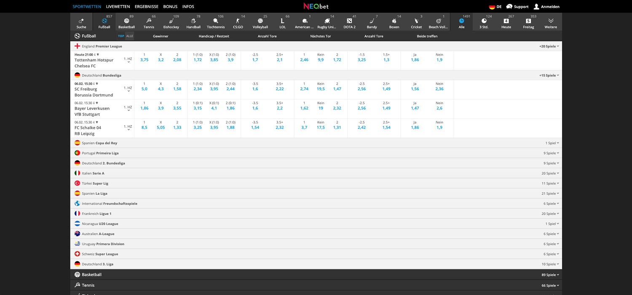This screenshot has height=295, width=632.
Task: Expand Türkei Super Lig row
Action: (x=316, y=183)
